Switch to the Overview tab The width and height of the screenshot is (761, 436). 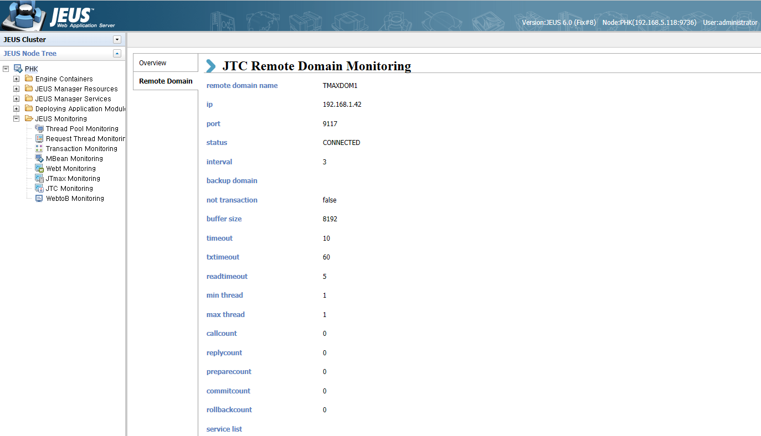tap(153, 63)
